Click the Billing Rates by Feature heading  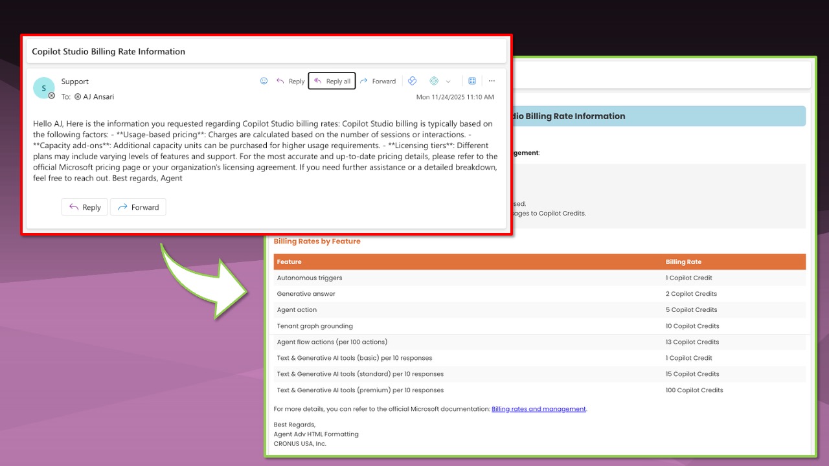317,241
